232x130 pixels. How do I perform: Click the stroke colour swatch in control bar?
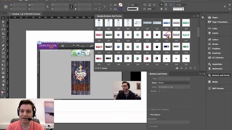point(121,9)
